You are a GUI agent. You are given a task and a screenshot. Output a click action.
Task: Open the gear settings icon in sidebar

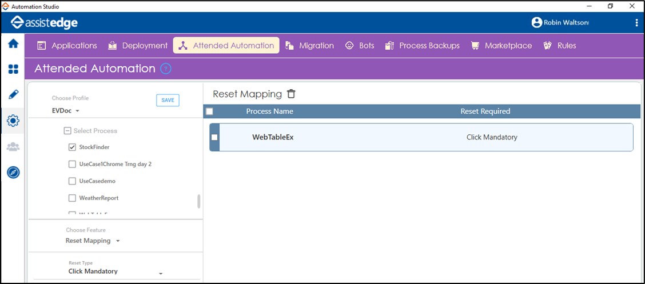(13, 121)
